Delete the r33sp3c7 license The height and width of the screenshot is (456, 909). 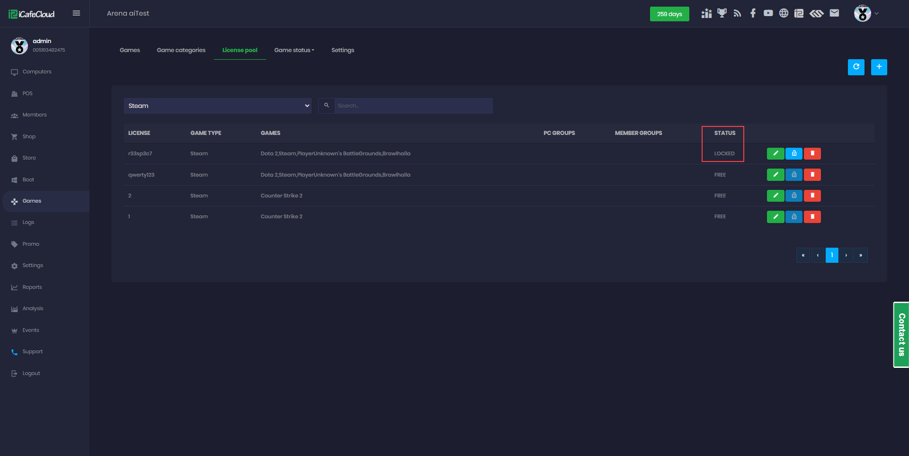coord(812,153)
